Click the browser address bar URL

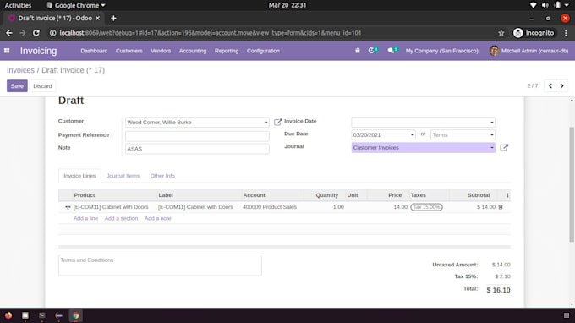[x=211, y=33]
